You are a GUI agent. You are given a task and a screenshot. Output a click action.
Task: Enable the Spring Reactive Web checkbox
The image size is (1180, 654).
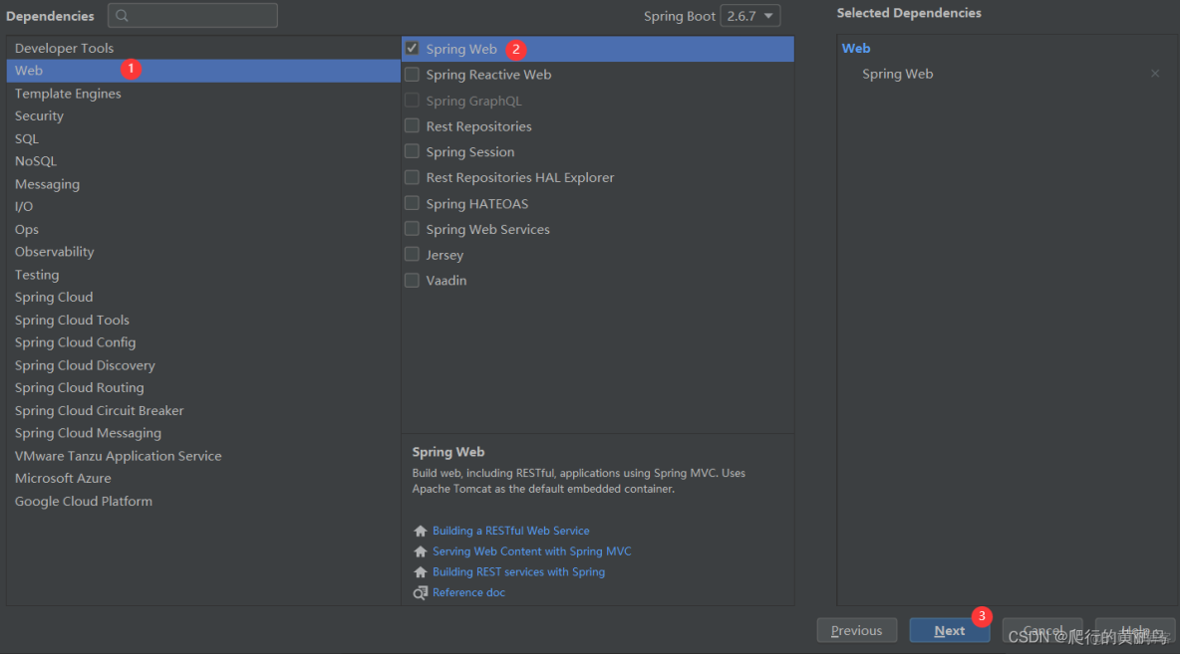412,75
